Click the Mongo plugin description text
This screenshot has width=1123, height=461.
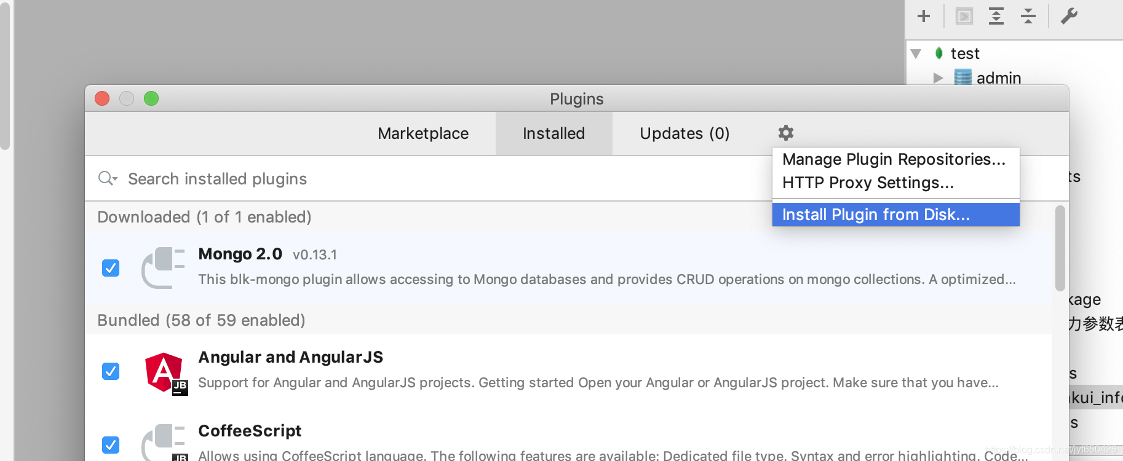click(607, 279)
